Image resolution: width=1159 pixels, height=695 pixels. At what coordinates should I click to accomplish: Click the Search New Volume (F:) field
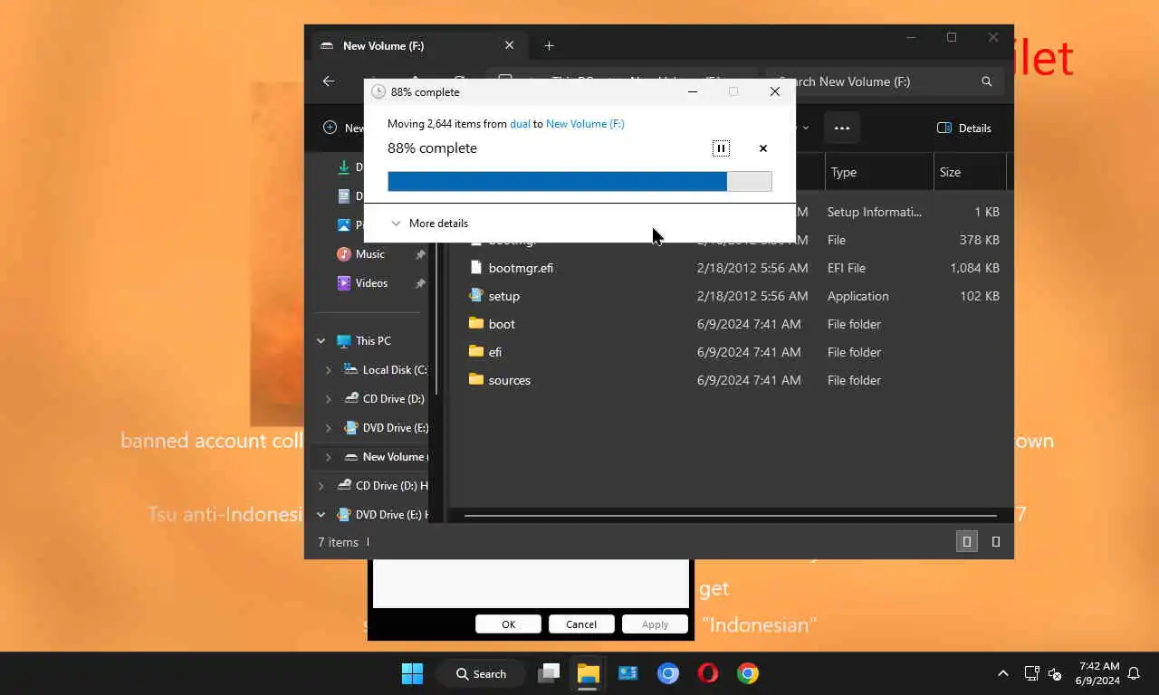[883, 81]
